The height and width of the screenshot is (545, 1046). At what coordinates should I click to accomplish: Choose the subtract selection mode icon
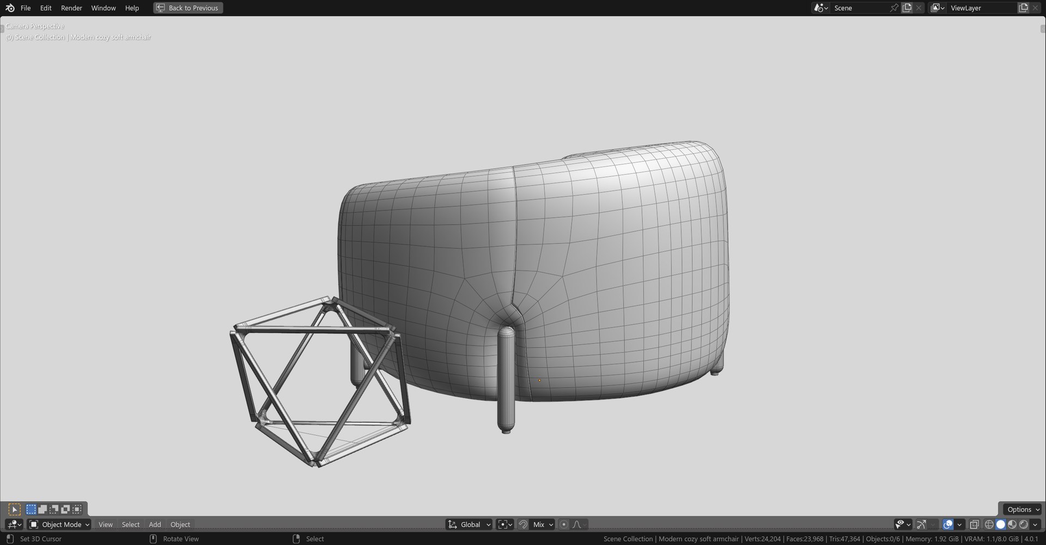pos(54,509)
